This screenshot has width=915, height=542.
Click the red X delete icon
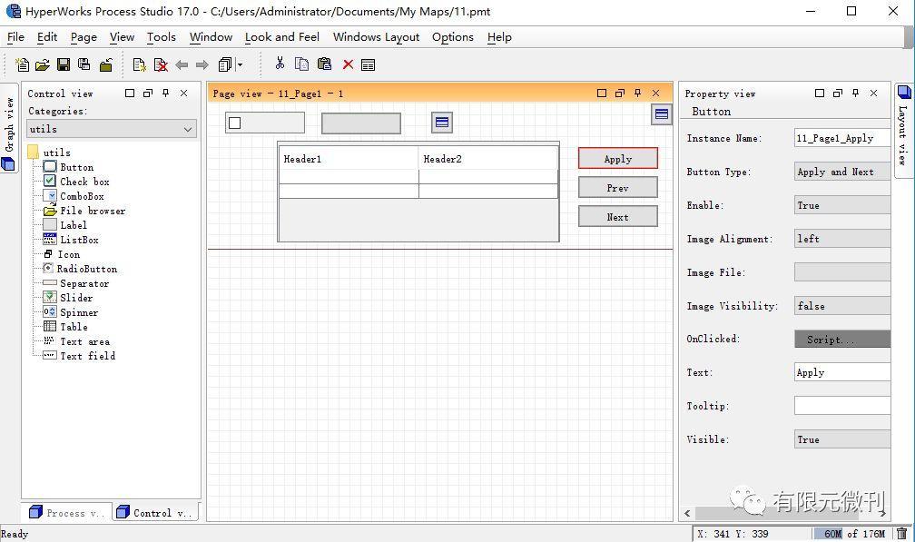point(348,64)
